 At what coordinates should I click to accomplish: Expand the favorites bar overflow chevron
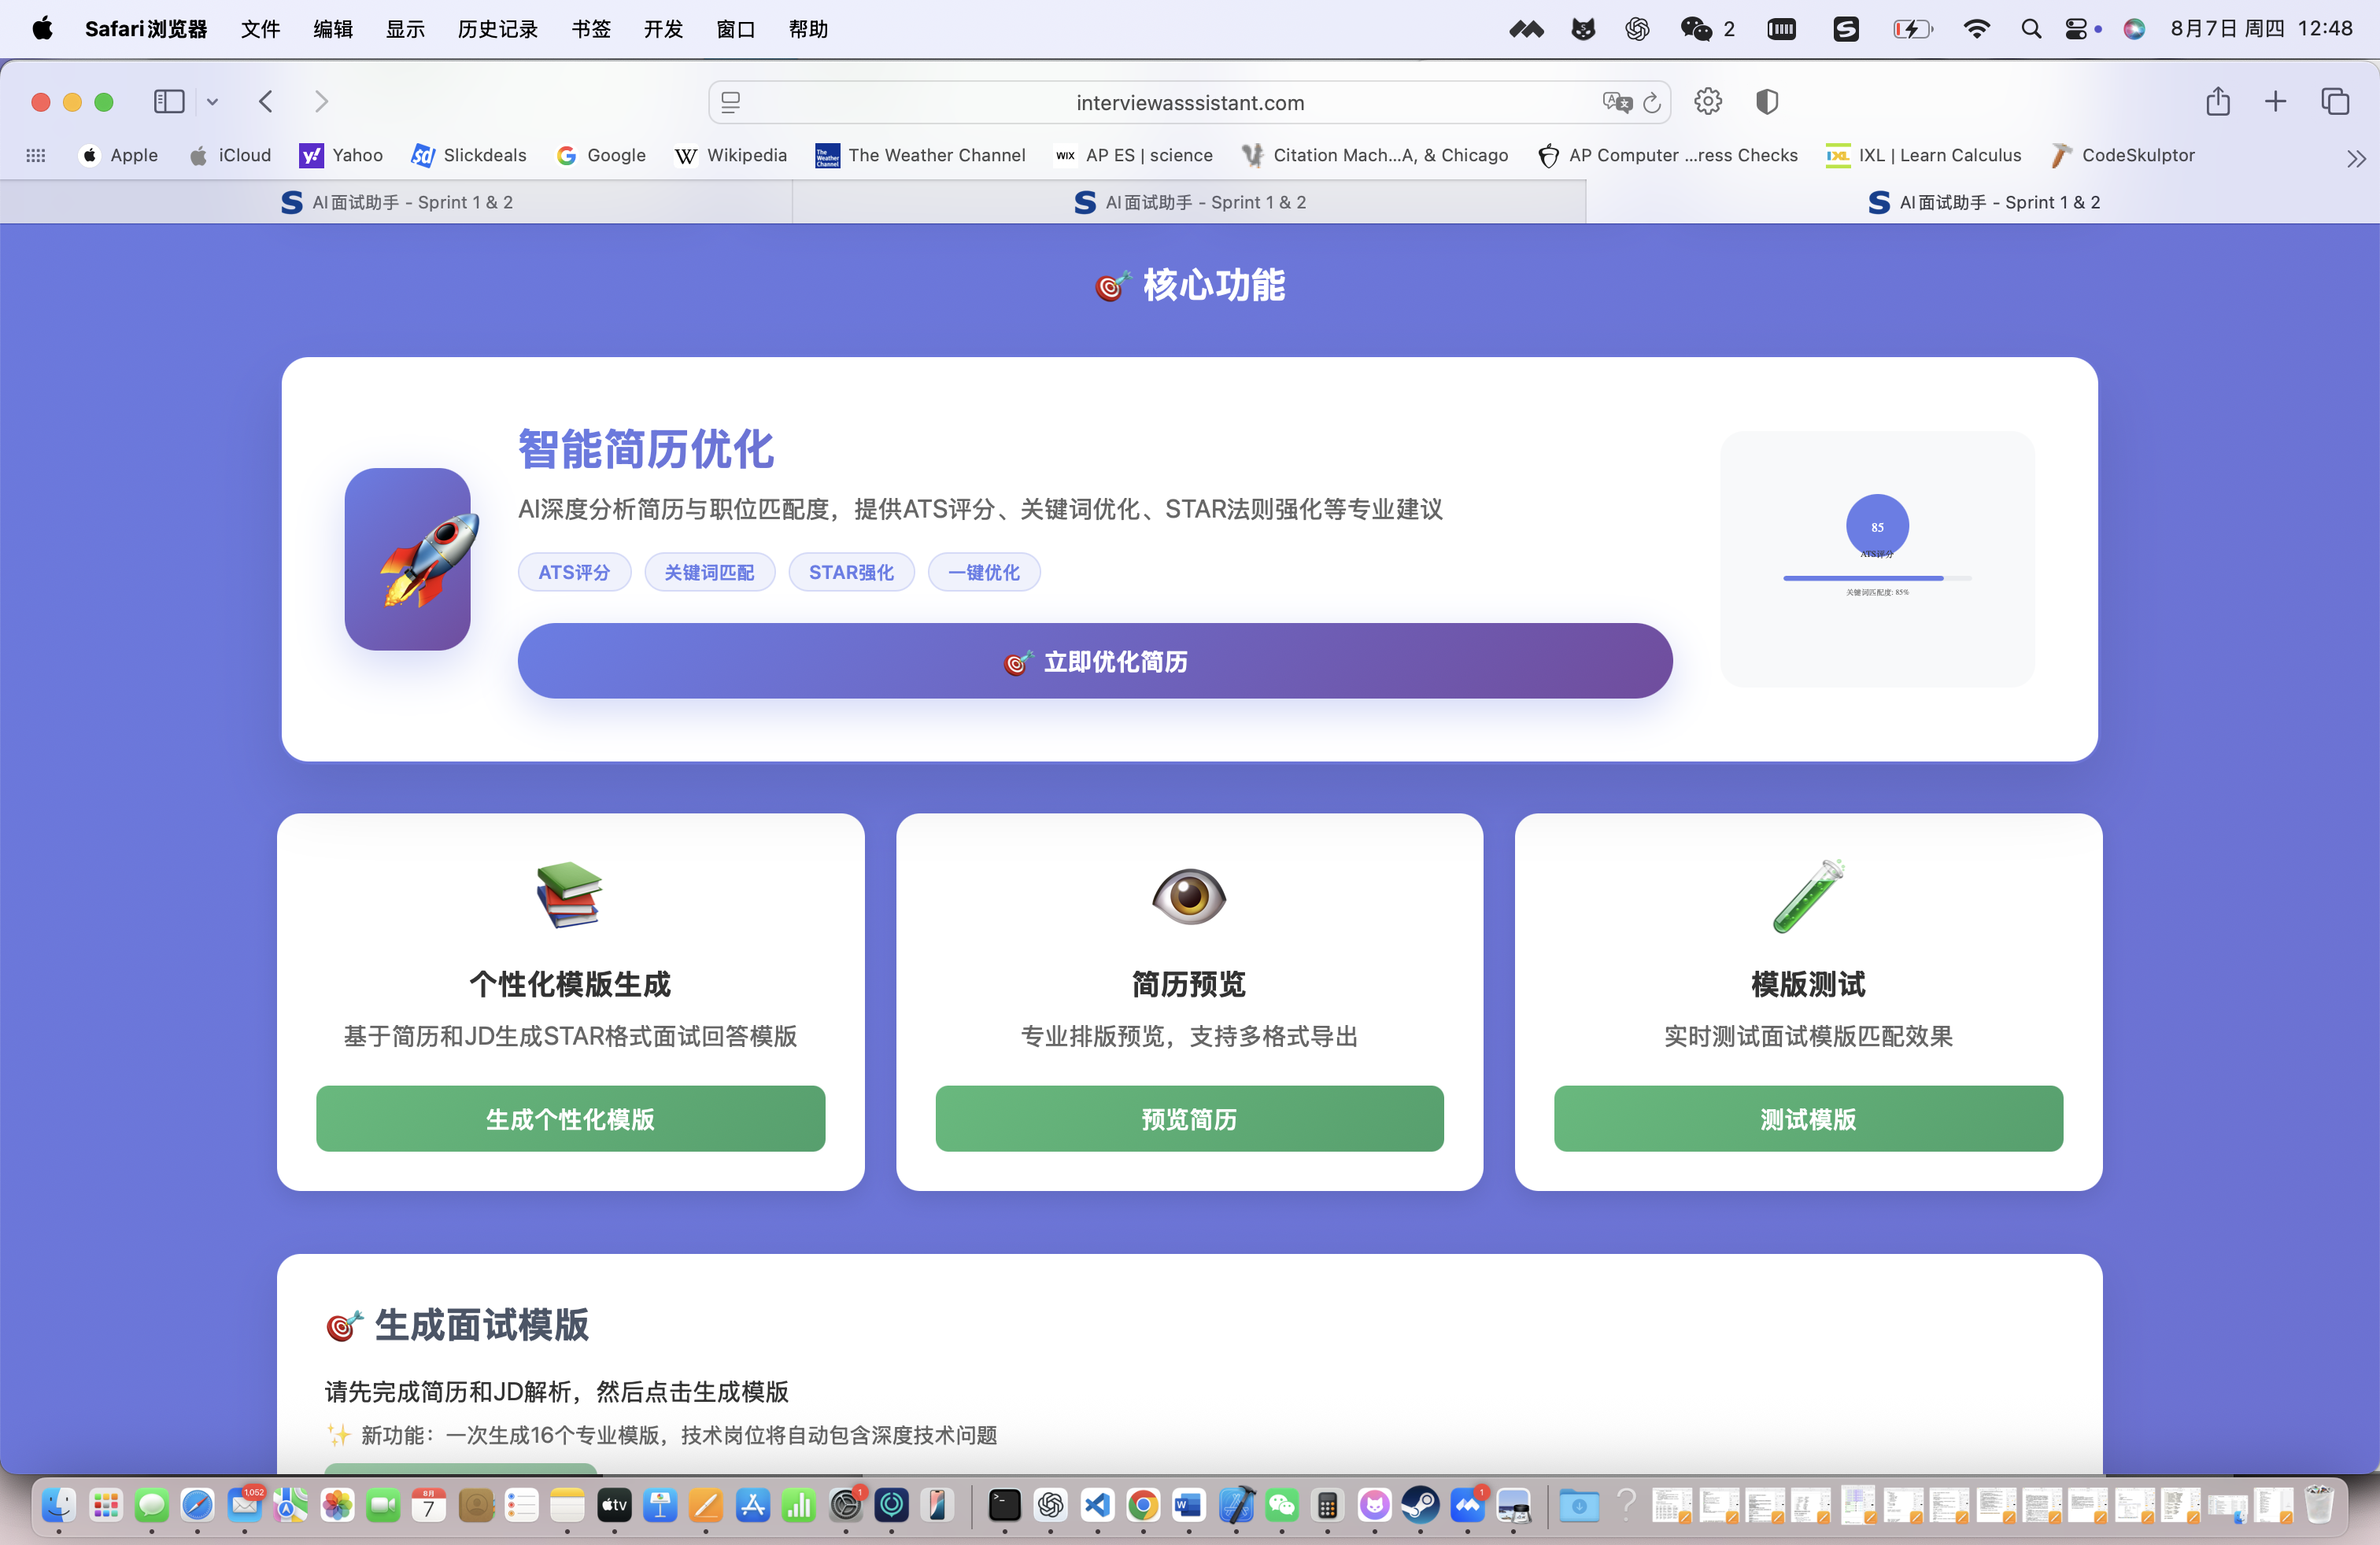pyautogui.click(x=2356, y=158)
